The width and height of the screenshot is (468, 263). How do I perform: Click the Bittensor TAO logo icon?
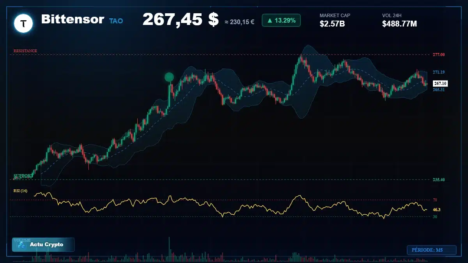[23, 23]
